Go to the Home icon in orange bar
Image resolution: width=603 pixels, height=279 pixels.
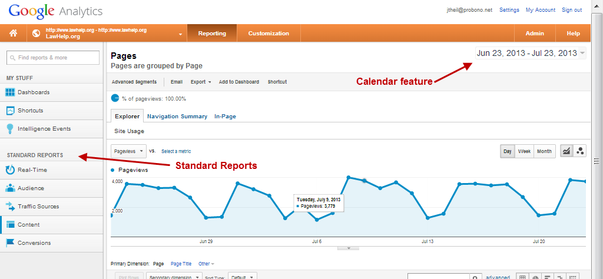(13, 34)
